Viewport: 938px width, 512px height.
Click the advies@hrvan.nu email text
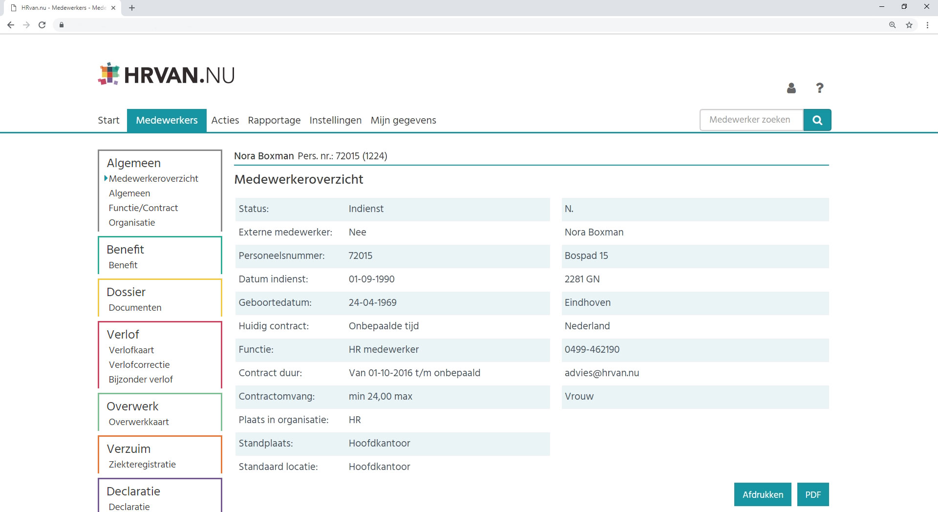click(x=602, y=373)
